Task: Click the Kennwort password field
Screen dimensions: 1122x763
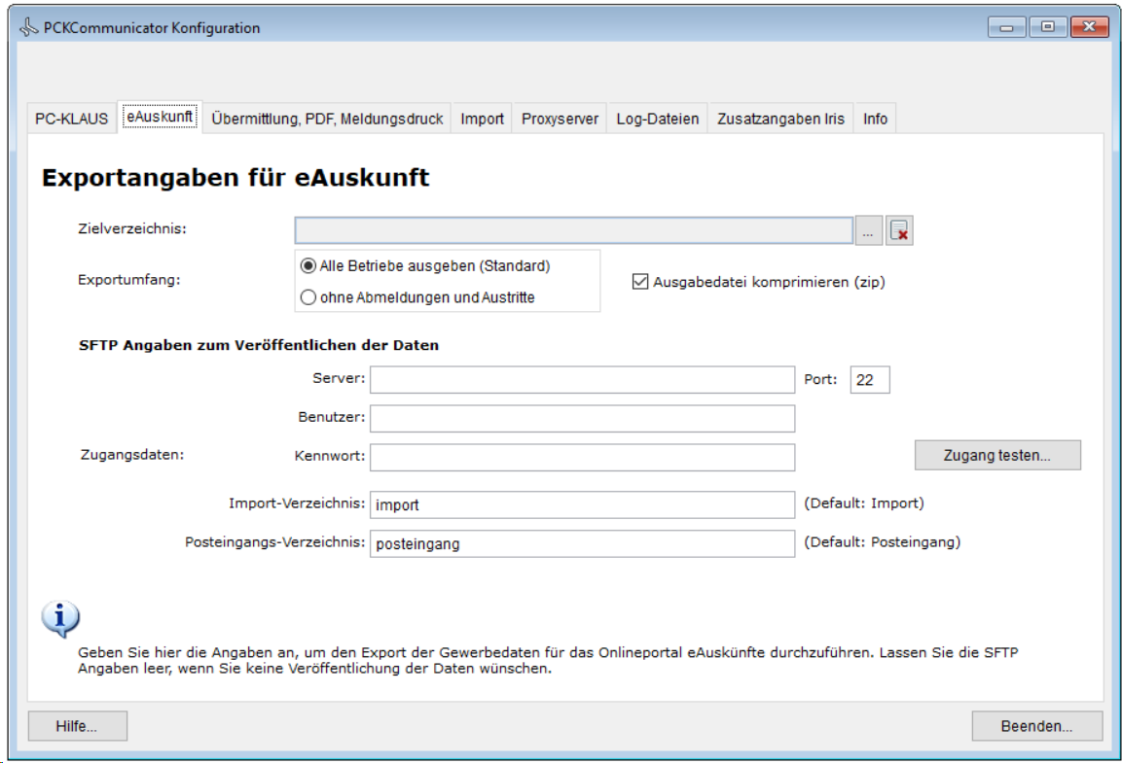Action: click(x=582, y=457)
